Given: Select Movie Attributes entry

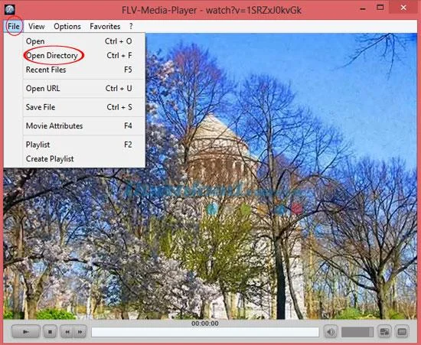Looking at the screenshot, I should [83, 125].
